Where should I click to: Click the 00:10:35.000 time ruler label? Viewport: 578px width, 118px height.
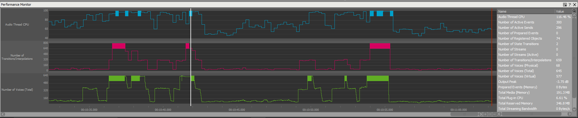(x=89, y=110)
